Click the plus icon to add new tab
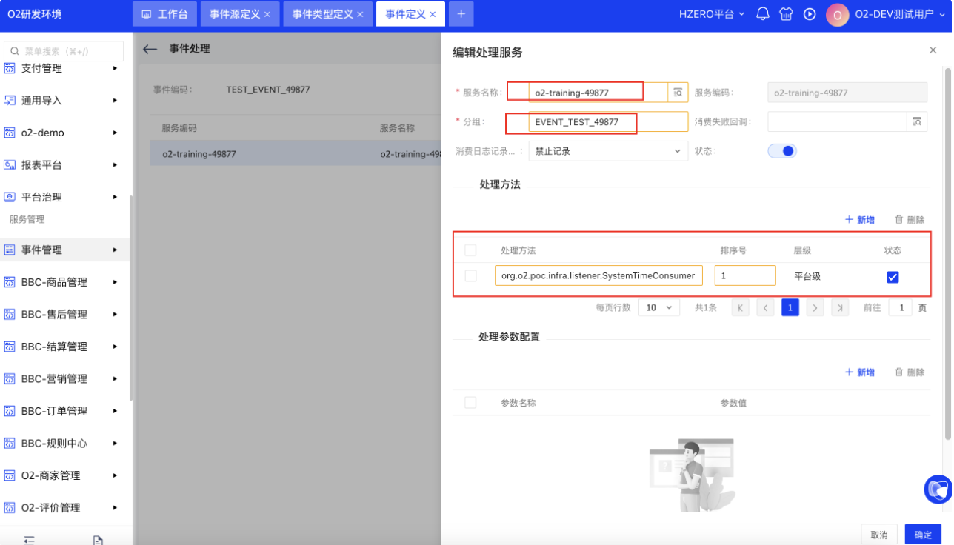 (461, 14)
